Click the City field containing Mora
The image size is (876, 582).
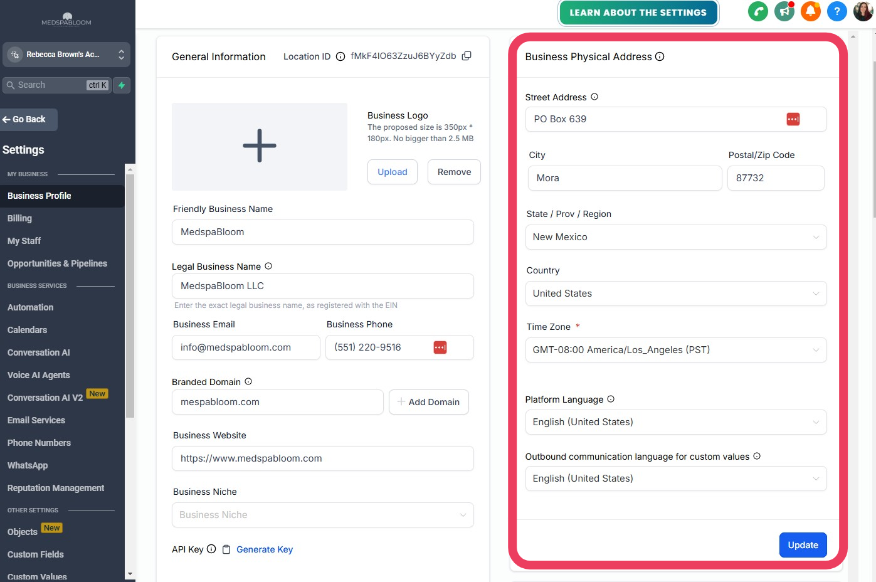pos(625,178)
